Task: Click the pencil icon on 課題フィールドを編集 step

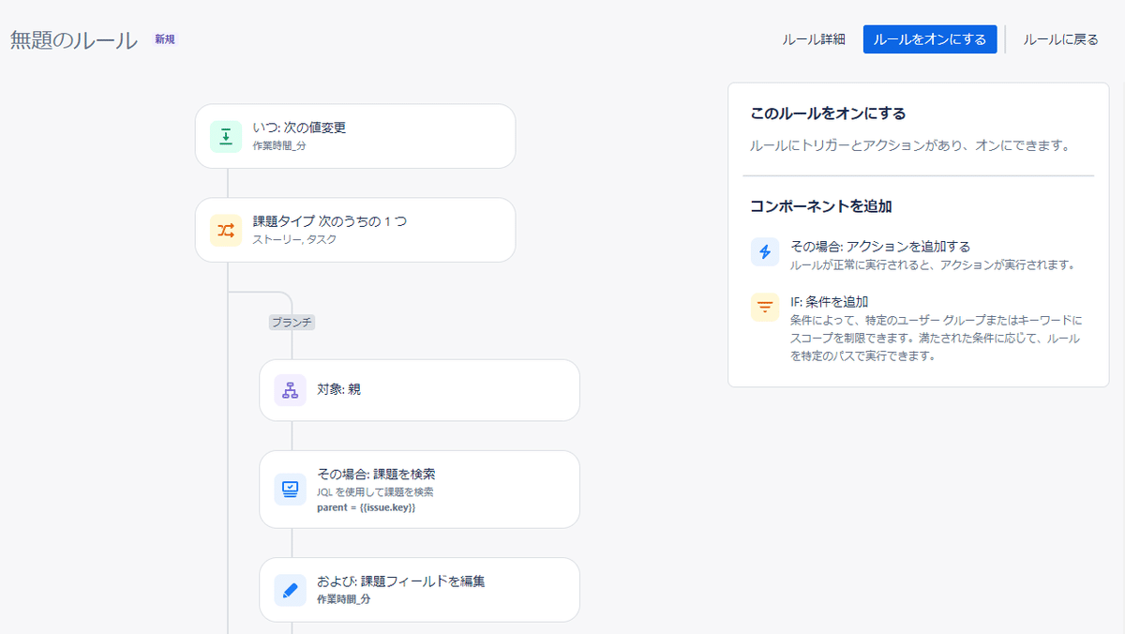Action: click(x=290, y=590)
